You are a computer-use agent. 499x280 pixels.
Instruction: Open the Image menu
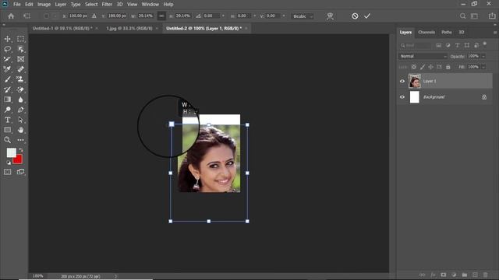(44, 5)
